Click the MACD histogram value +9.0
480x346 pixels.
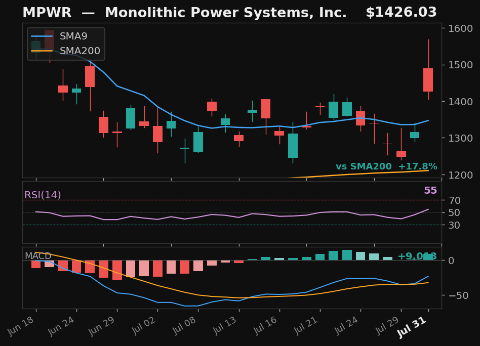[x=417, y=256]
